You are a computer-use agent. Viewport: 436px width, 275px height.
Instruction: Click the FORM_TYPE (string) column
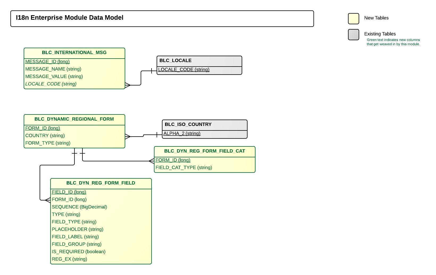[48, 143]
